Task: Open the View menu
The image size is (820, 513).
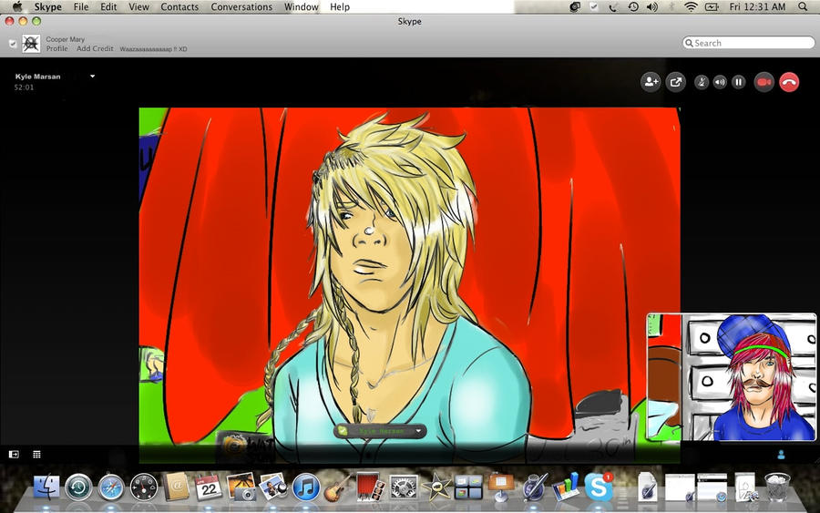Action: tap(138, 6)
